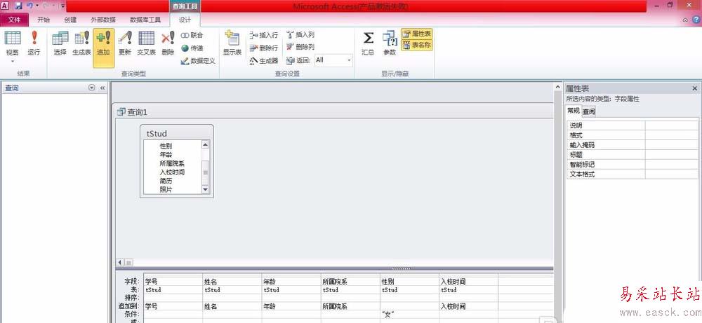
Task: Click the 输入掩码 property value field
Action: [672, 145]
